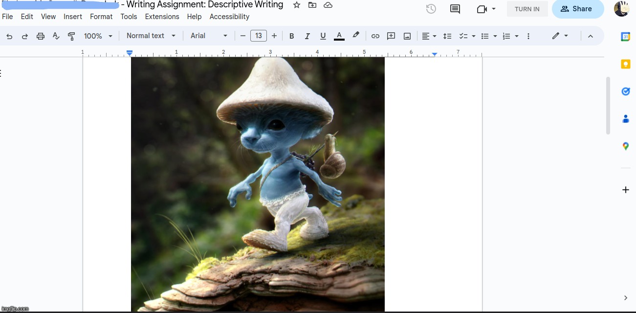Open the zoom 100% dropdown
This screenshot has height=313, width=636.
click(x=98, y=36)
